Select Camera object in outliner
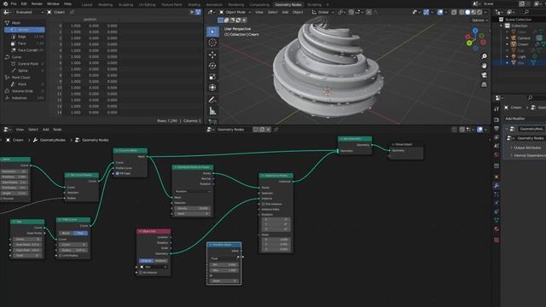 point(523,38)
